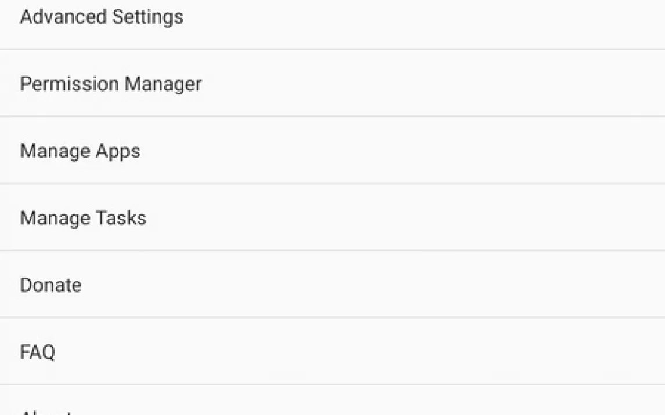Viewport: 665px width, 415px height.
Task: Open the FAQ page
Action: (x=37, y=352)
